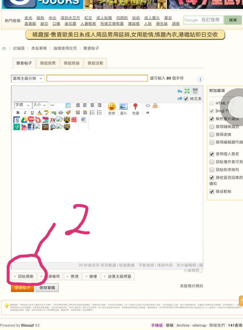Enable 禁用編輯器代碼 checkbox
This screenshot has height=330, width=243.
click(x=212, y=142)
